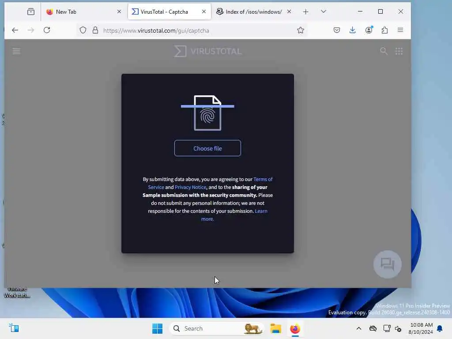Open notifications bell icon
This screenshot has width=452, height=339.
tap(440, 328)
